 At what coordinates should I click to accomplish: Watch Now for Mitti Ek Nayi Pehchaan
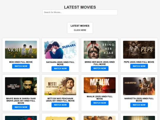pyautogui.click(x=60, y=105)
